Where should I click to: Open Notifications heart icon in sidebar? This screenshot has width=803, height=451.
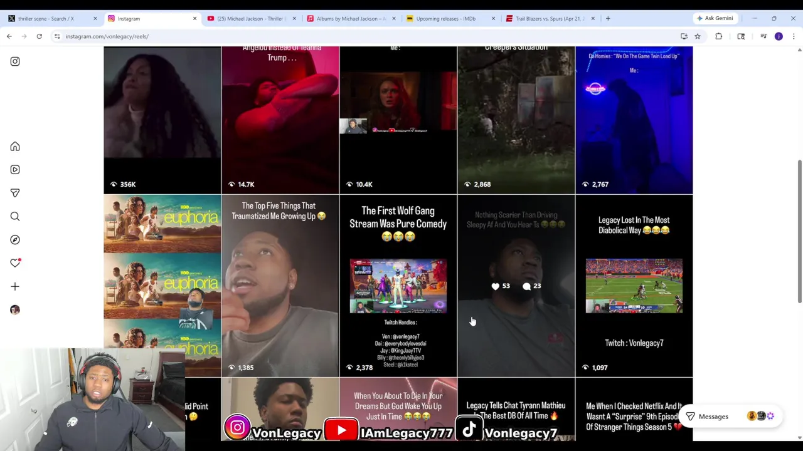click(15, 263)
